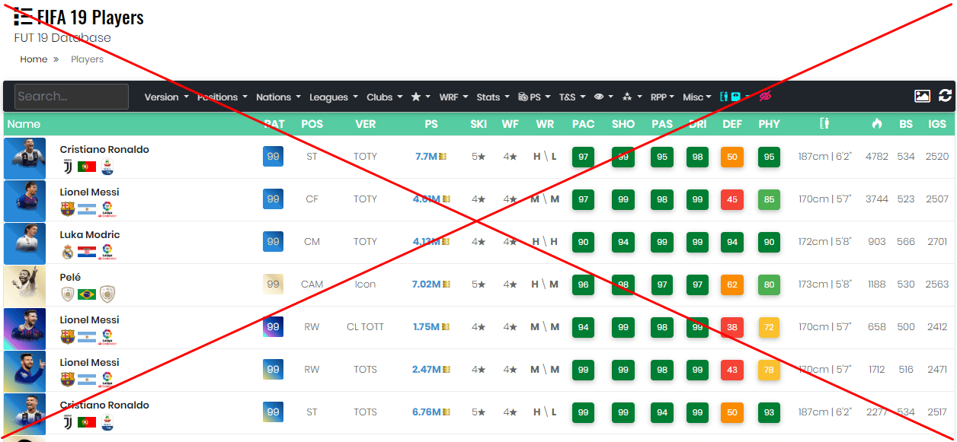Viewport: 957px width, 442px height.
Task: Click Barcelona badge in Lionel Messi TOTY row
Action: click(x=68, y=208)
